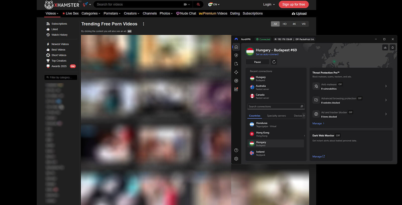Image resolution: width=402 pixels, height=205 pixels.
Task: Click the Filter by category field
Action: click(61, 77)
